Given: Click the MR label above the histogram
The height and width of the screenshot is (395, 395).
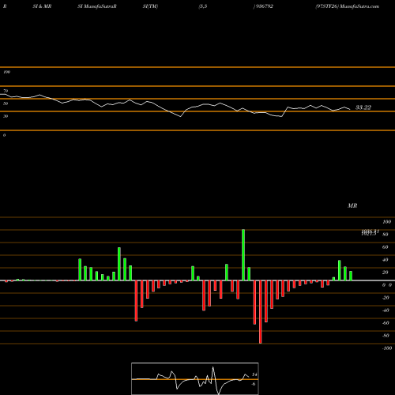Looking at the screenshot, I should click(x=352, y=205).
